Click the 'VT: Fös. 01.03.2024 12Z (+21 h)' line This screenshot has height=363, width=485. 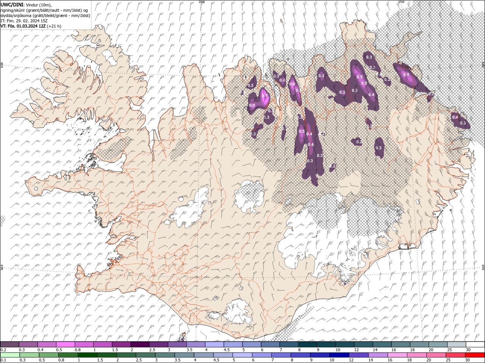point(31,26)
